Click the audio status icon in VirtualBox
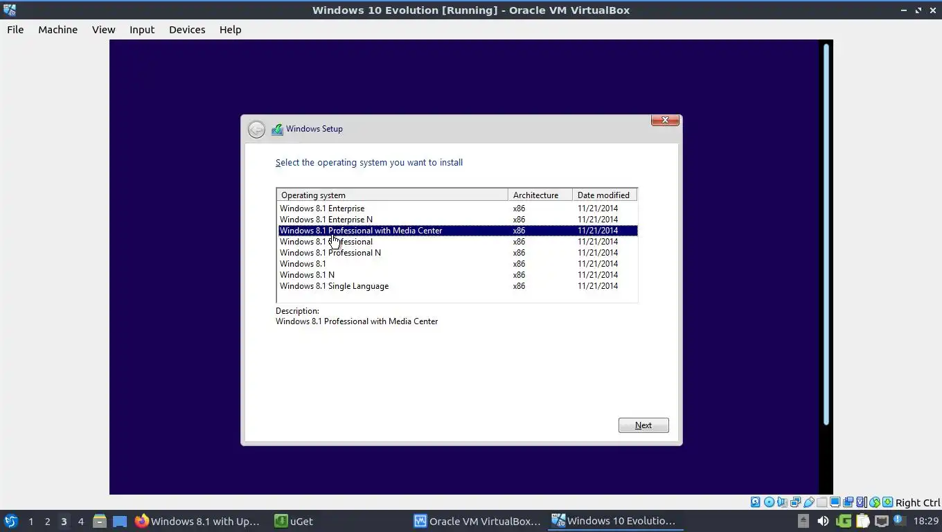The width and height of the screenshot is (942, 532). 782,502
